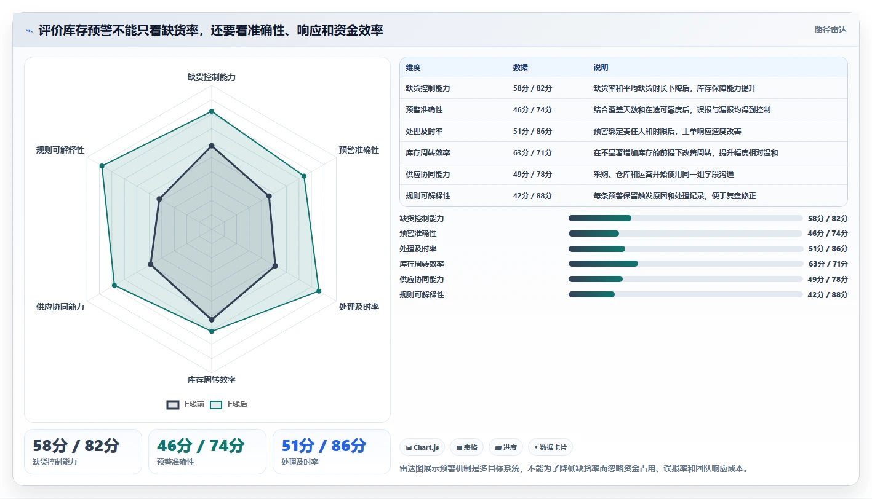872x499 pixels.
Task: Click the 供应协同能力 progress bar
Action: (x=686, y=280)
